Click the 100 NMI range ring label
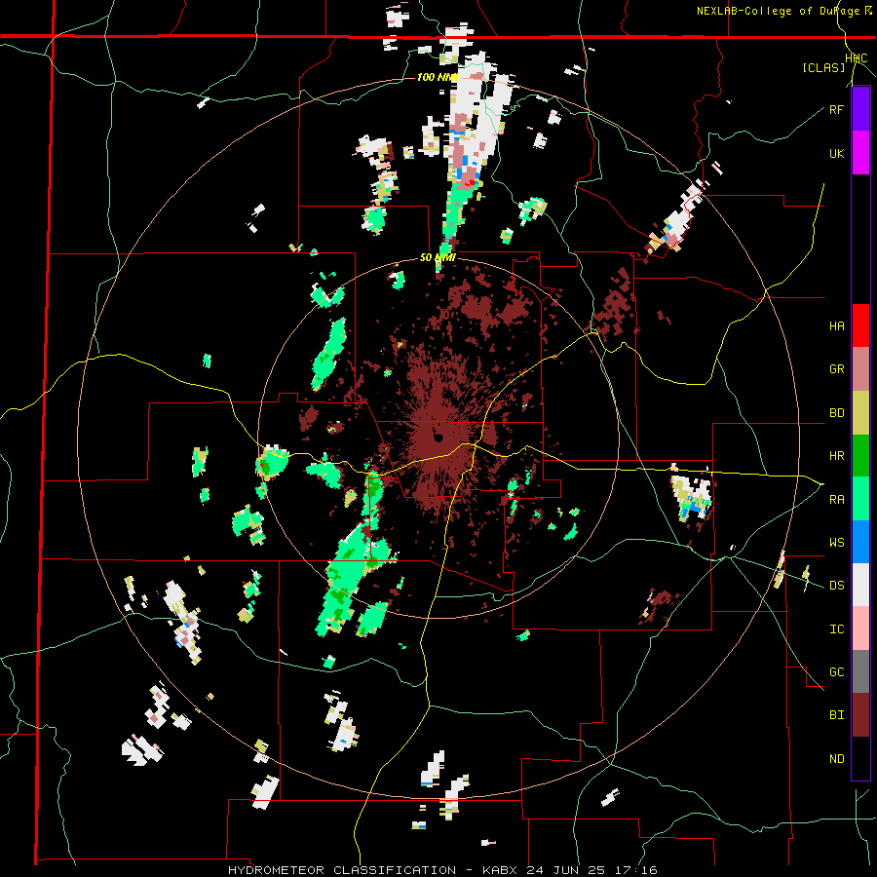The image size is (877, 877). pos(438,77)
